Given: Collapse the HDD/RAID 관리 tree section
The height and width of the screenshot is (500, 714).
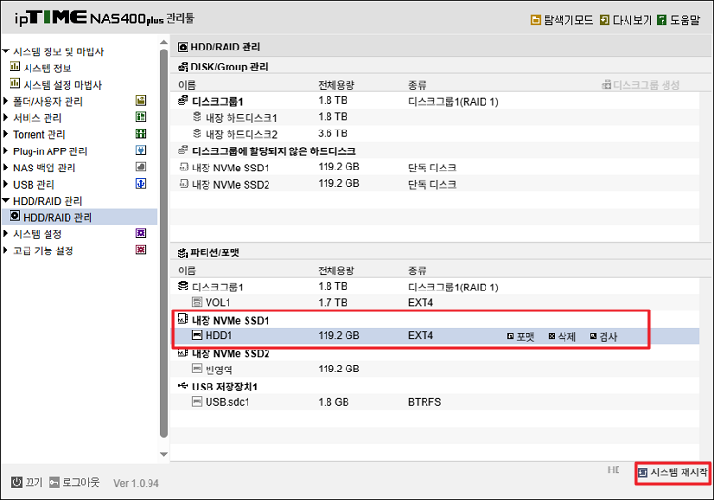Looking at the screenshot, I should [x=6, y=201].
